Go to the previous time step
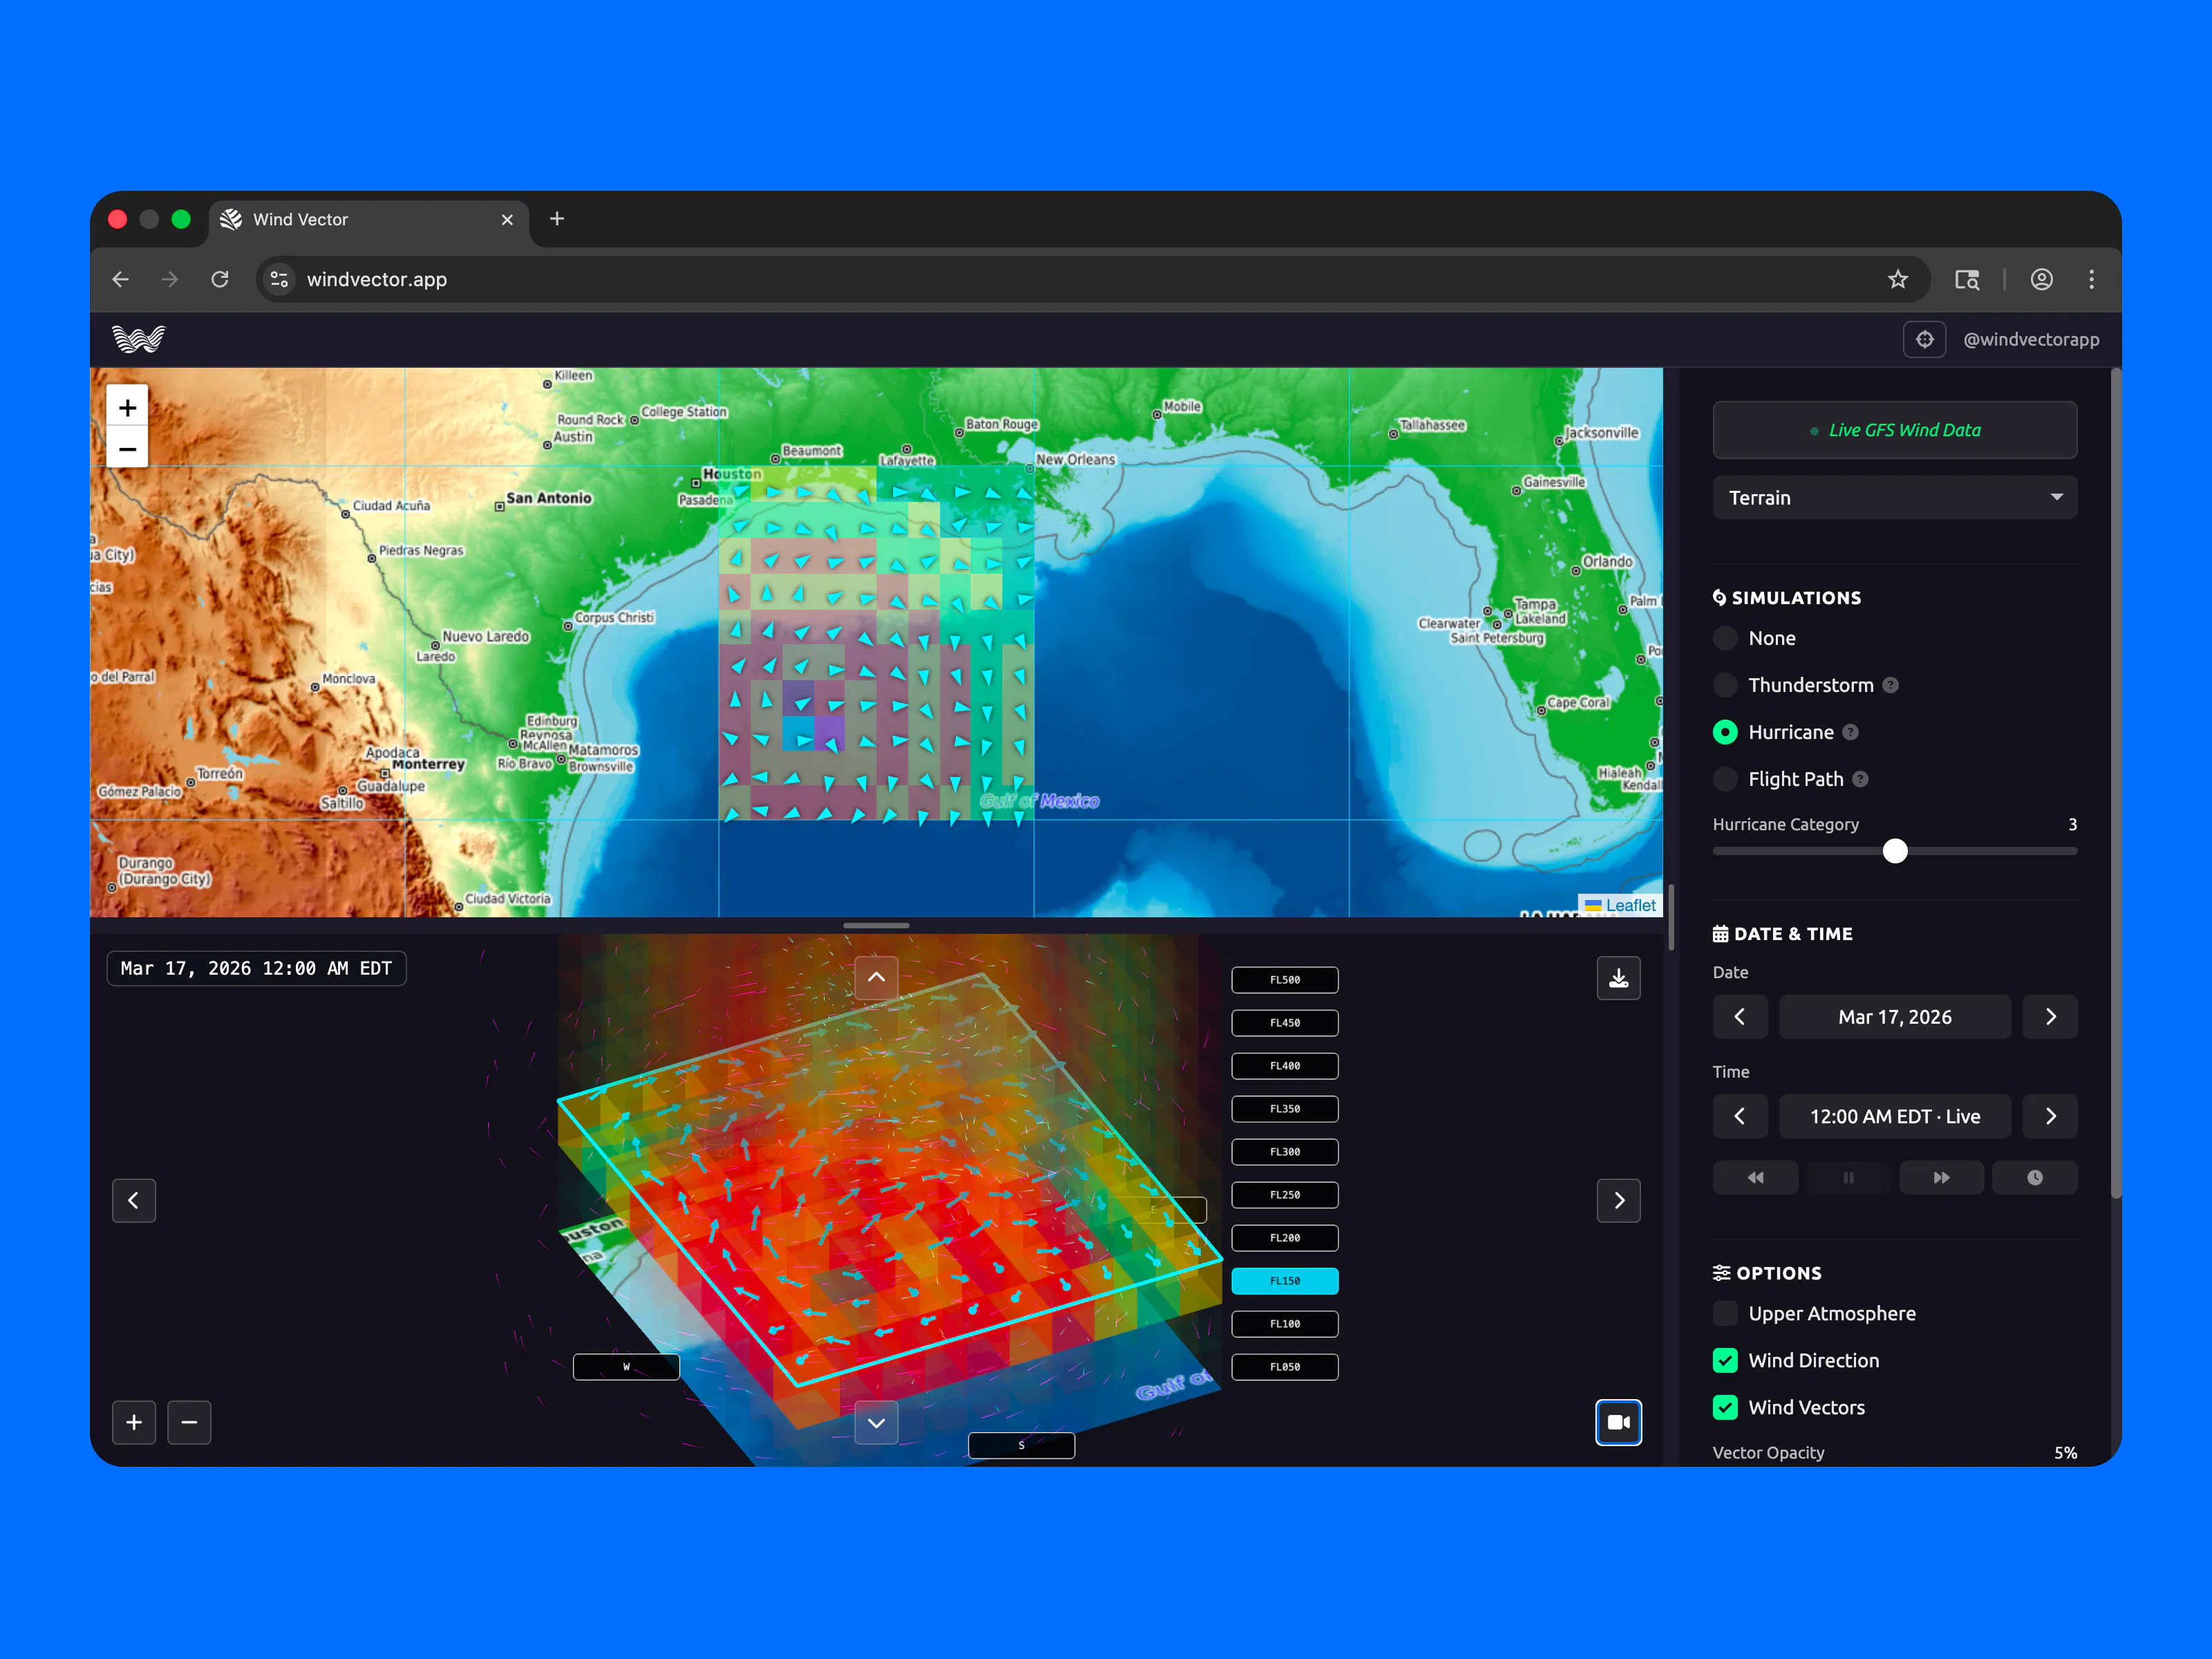Image resolution: width=2212 pixels, height=1659 pixels. click(x=1739, y=1116)
